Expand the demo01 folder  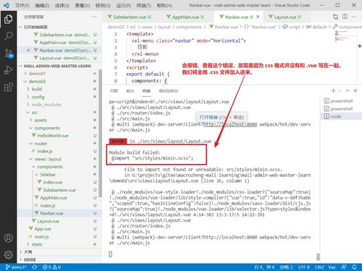[x=37, y=74]
